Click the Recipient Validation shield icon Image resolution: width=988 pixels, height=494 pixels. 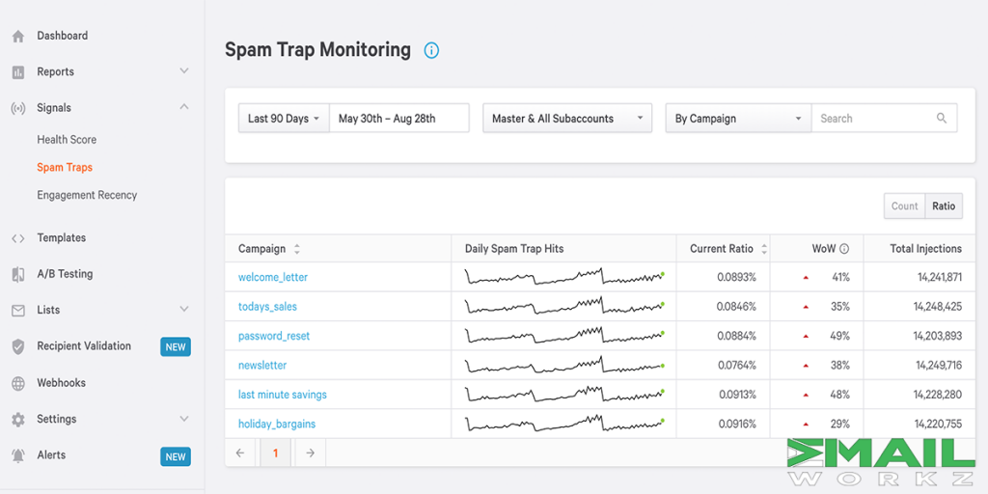17,346
